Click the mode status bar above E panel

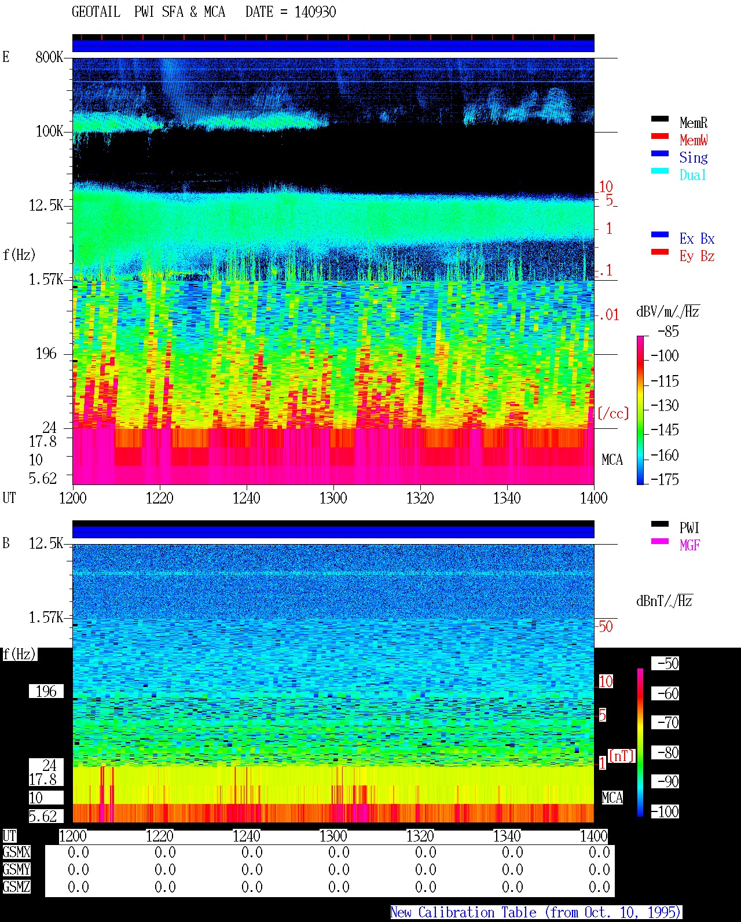pos(333,43)
